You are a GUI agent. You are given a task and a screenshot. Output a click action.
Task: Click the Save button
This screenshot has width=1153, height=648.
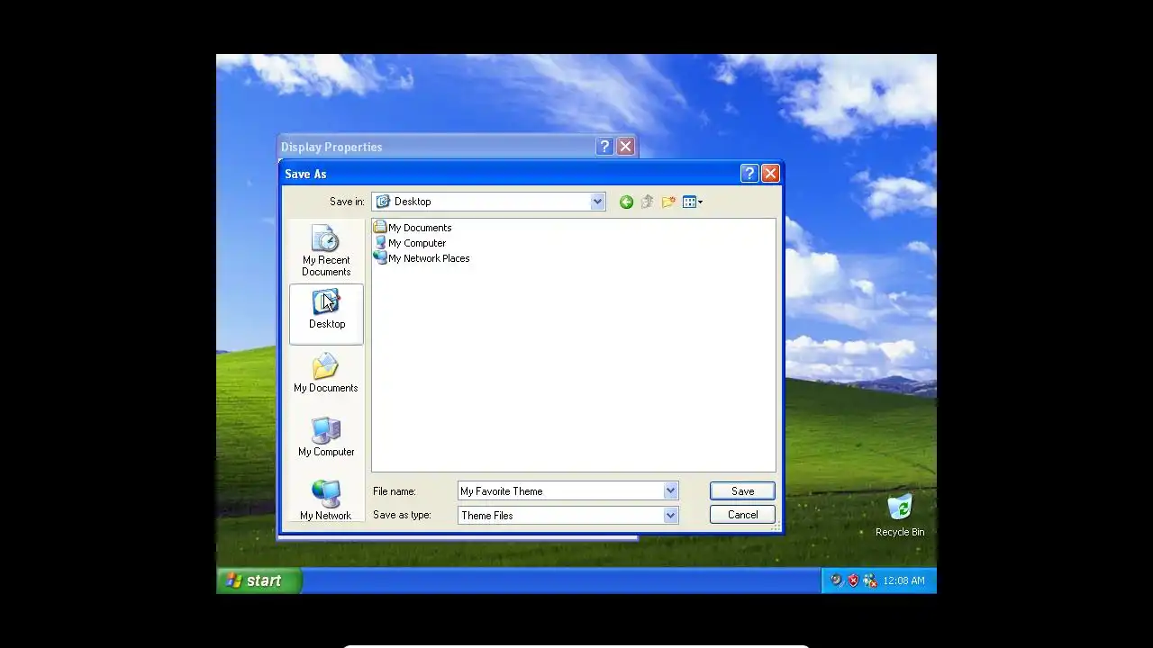click(x=742, y=490)
